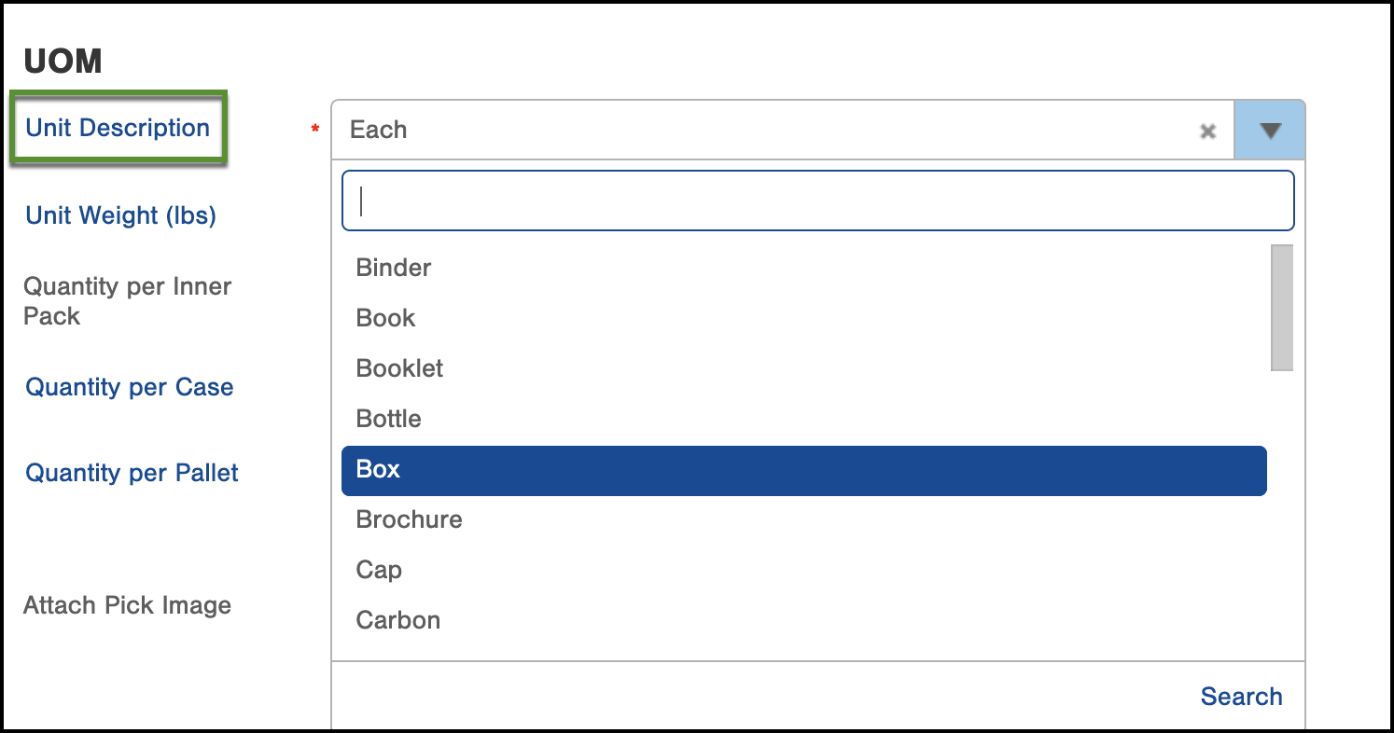
Task: Select the Bottle unit option
Action: pos(804,419)
